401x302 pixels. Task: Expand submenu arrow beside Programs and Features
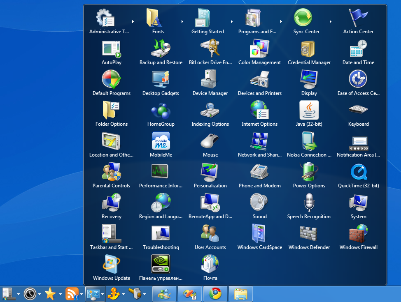[x=281, y=22]
